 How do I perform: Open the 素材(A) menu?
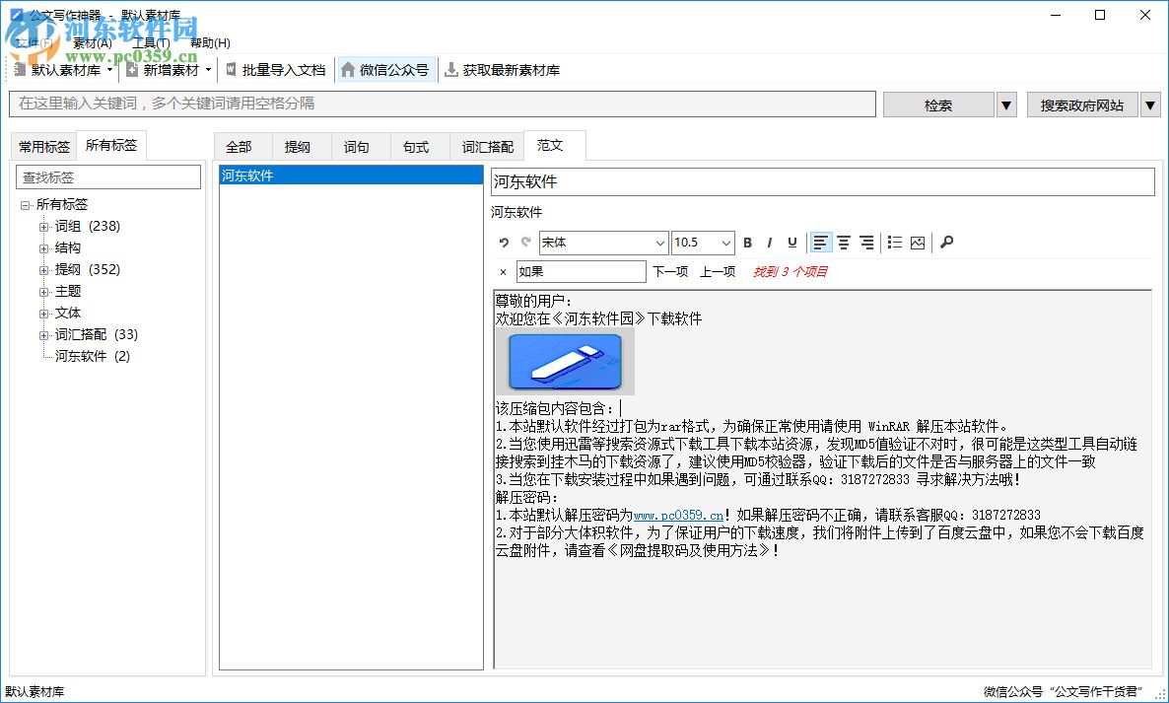[x=93, y=43]
